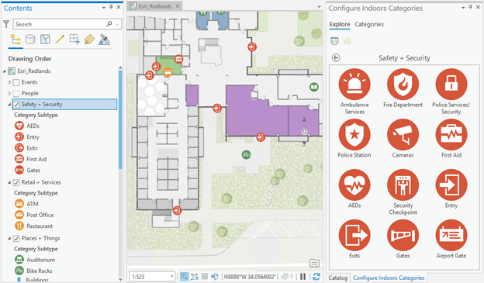Image resolution: width=484 pixels, height=283 pixels.
Task: Refresh the map view
Action: pos(316,277)
